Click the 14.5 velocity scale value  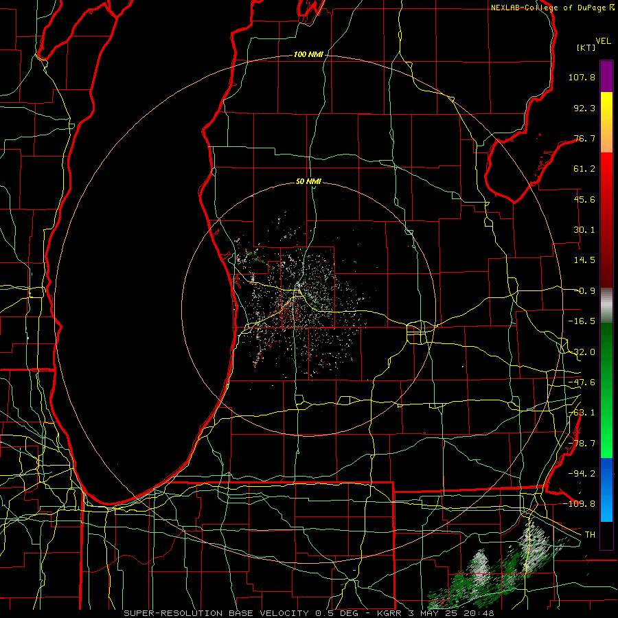pos(584,260)
